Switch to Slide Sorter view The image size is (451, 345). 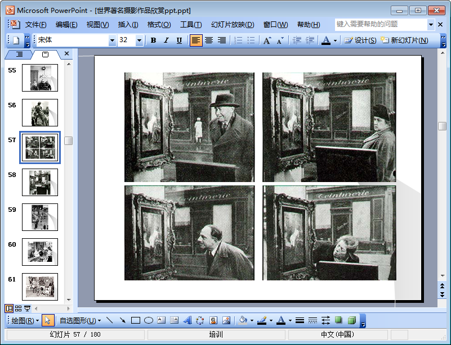(x=18, y=308)
